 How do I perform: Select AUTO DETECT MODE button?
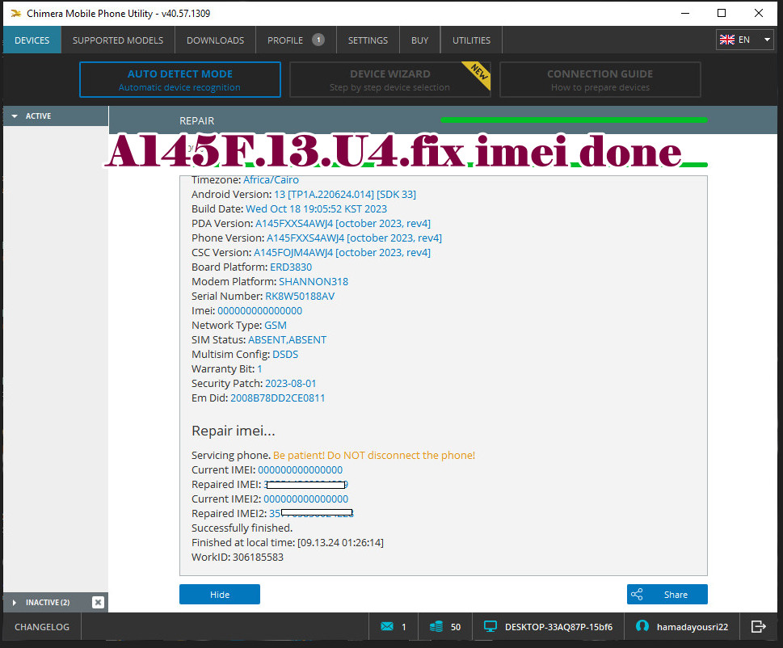179,79
